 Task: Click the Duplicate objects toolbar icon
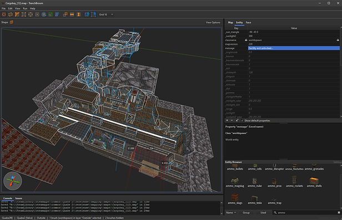(x=65, y=14)
